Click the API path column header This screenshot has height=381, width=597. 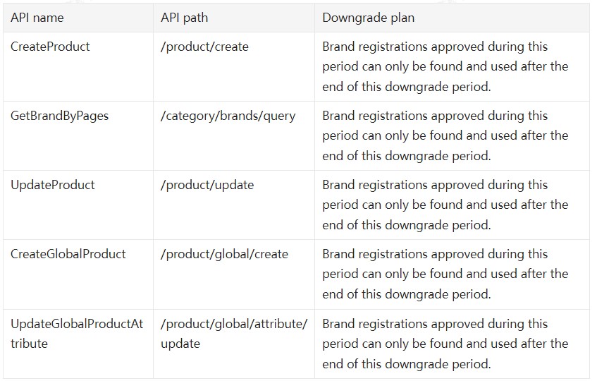(x=184, y=18)
